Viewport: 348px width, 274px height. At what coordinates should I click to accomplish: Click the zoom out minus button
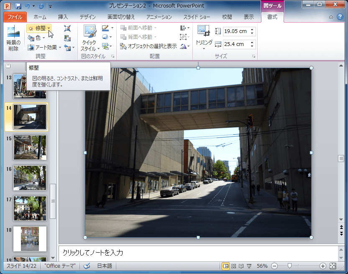tap(274, 266)
